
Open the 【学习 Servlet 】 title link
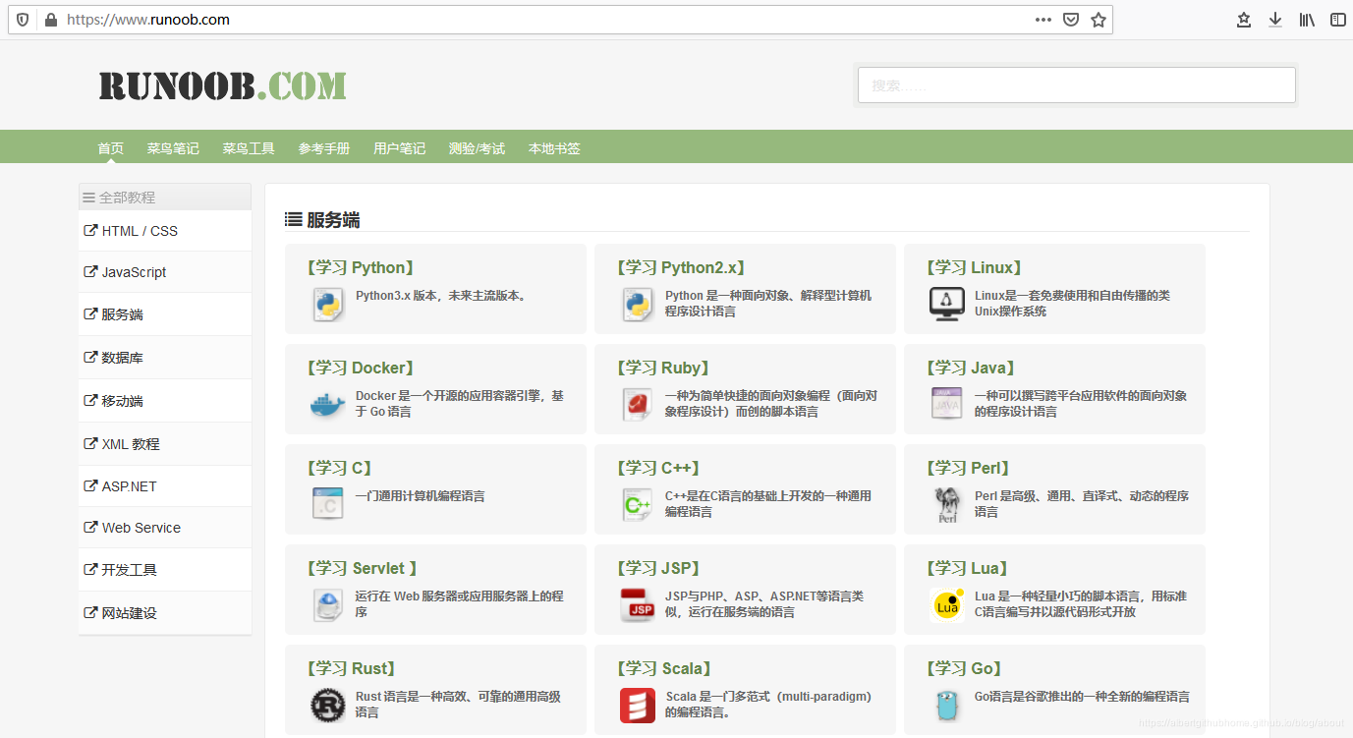coord(363,568)
